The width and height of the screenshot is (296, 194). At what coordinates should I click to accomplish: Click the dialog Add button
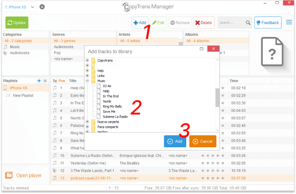[x=175, y=141]
